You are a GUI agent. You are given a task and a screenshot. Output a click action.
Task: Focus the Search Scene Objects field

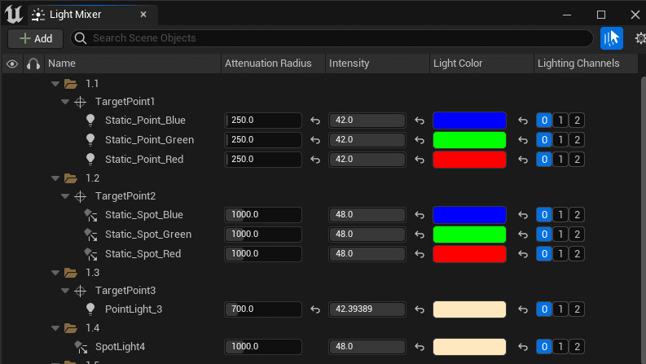point(332,38)
